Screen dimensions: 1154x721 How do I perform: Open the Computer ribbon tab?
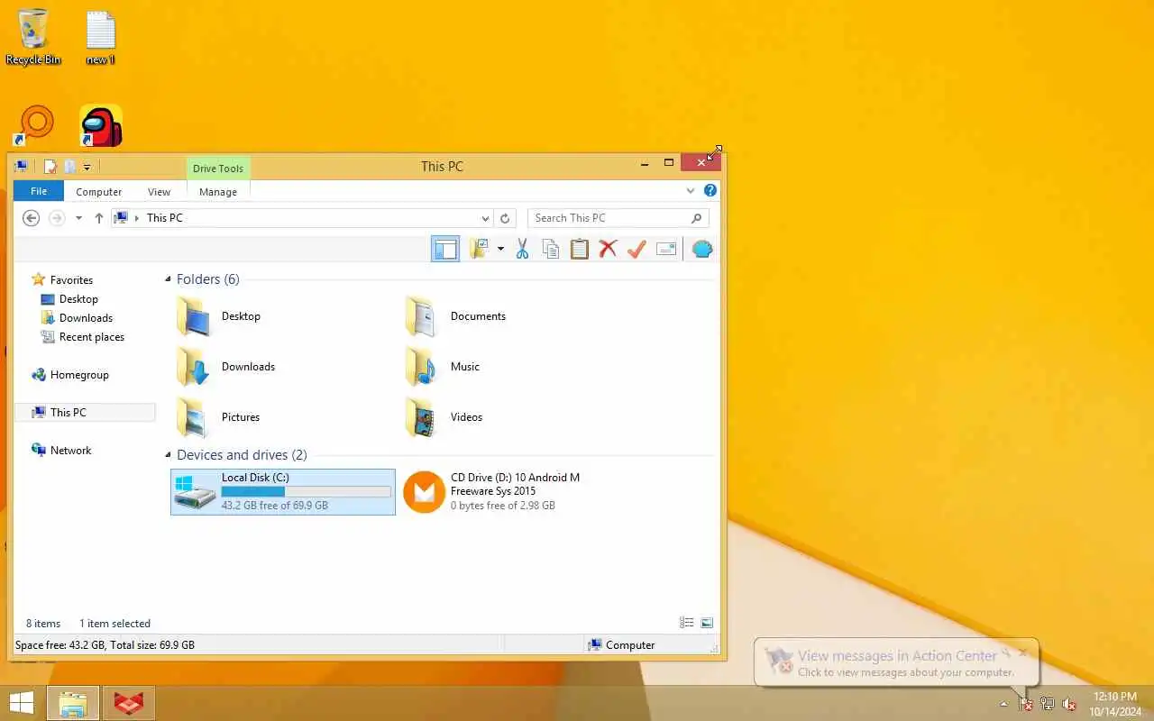(x=99, y=192)
